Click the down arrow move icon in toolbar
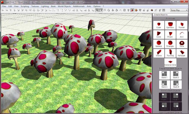Screen dimensions: 189x114 tap(15, 10)
